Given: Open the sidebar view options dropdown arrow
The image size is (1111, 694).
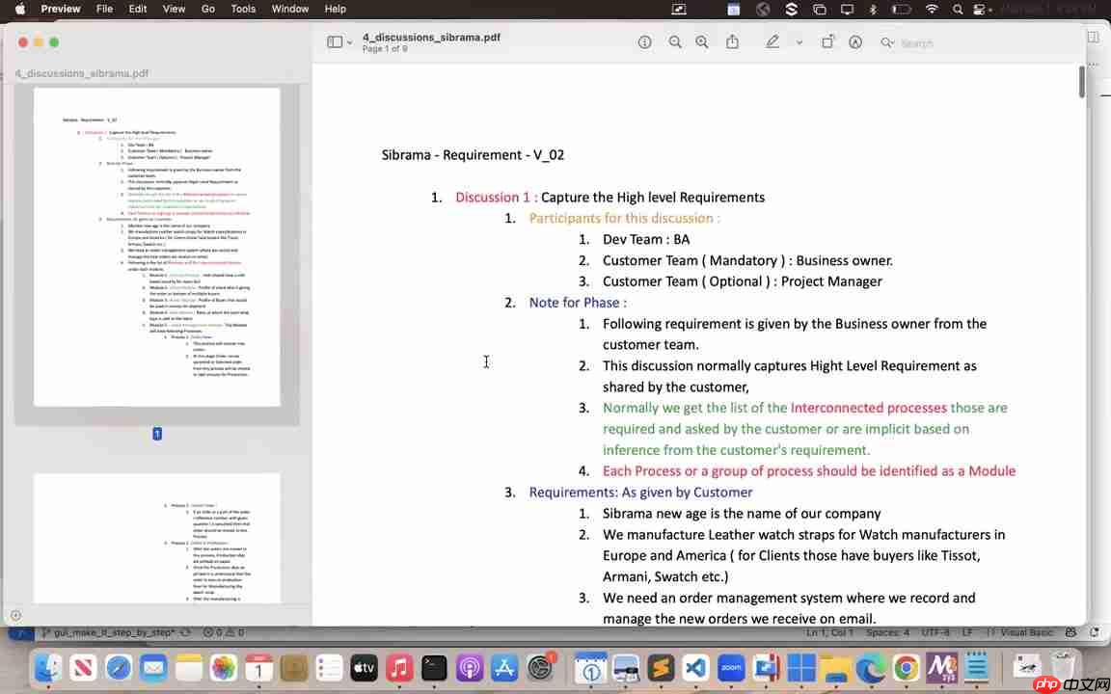Looking at the screenshot, I should click(x=350, y=43).
